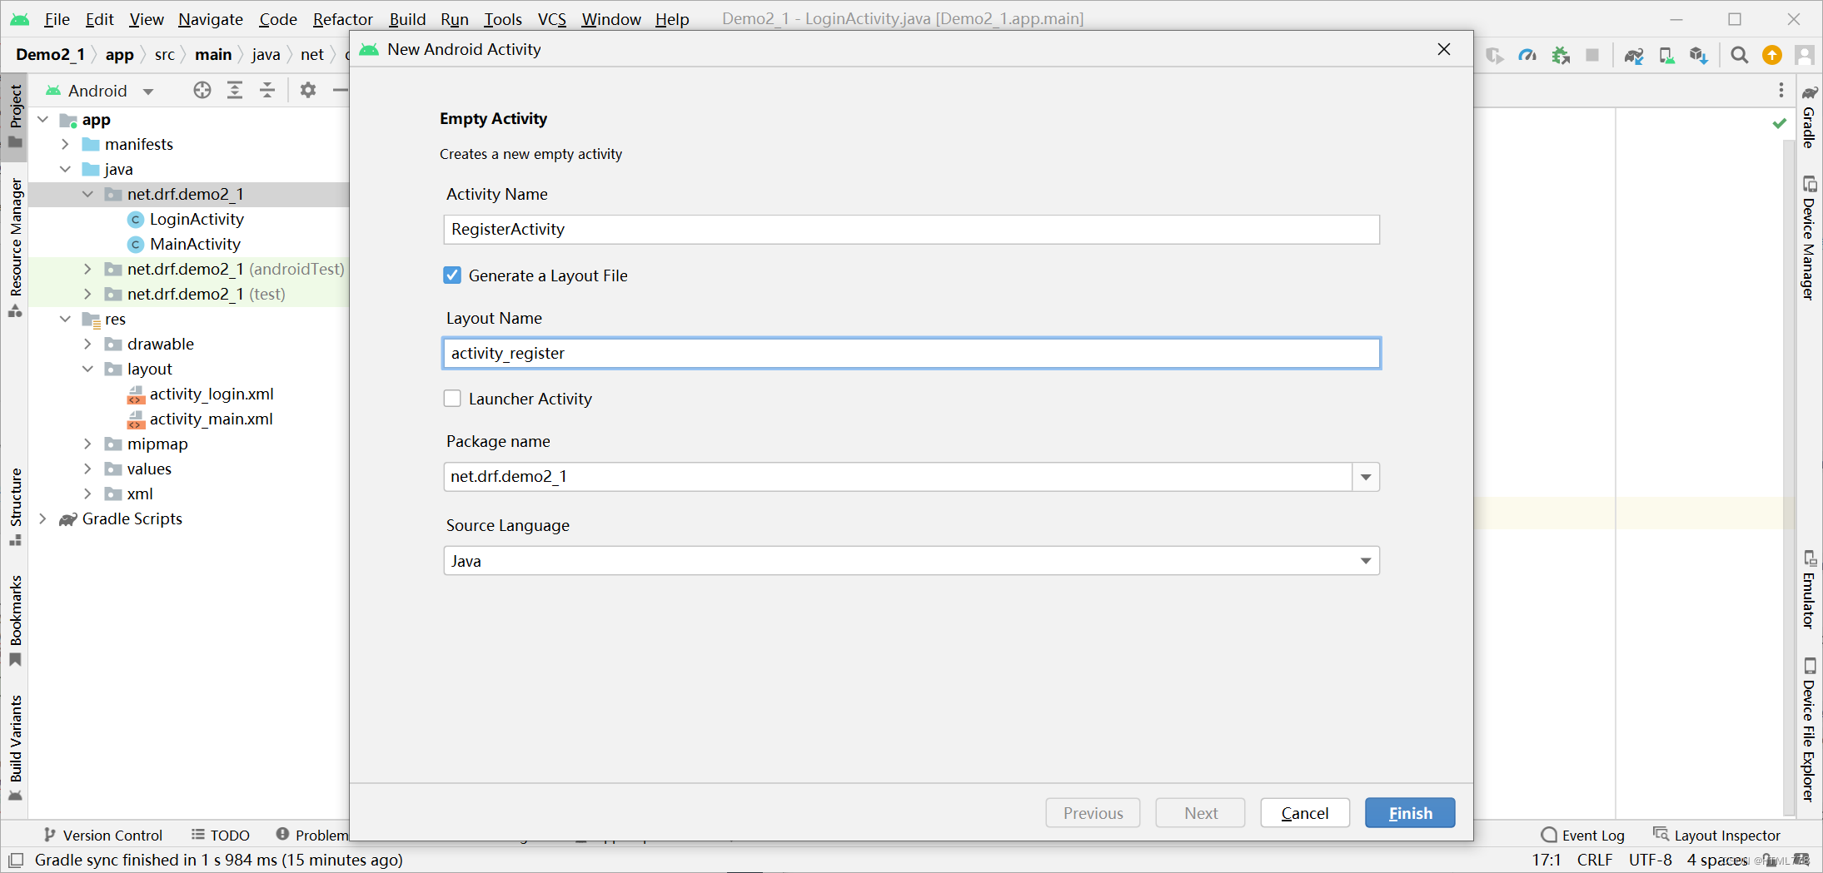This screenshot has height=873, width=1823.
Task: Click the Profile app speedometer icon
Action: pyautogui.click(x=1527, y=55)
